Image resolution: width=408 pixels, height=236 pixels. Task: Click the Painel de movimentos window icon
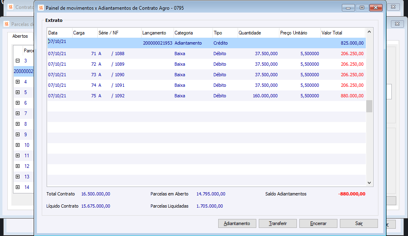41,8
